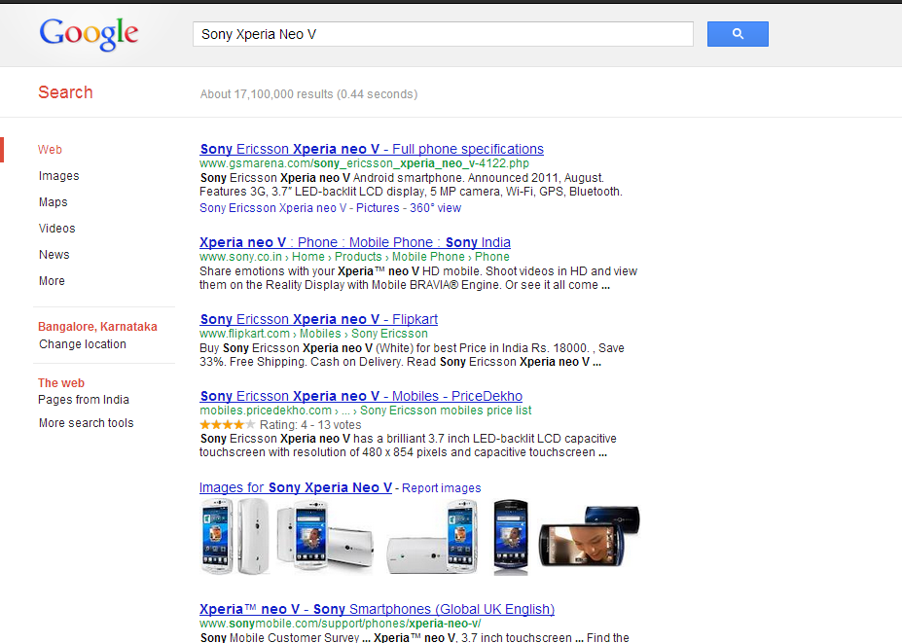Select The web filter option
The image size is (902, 643).
click(61, 383)
